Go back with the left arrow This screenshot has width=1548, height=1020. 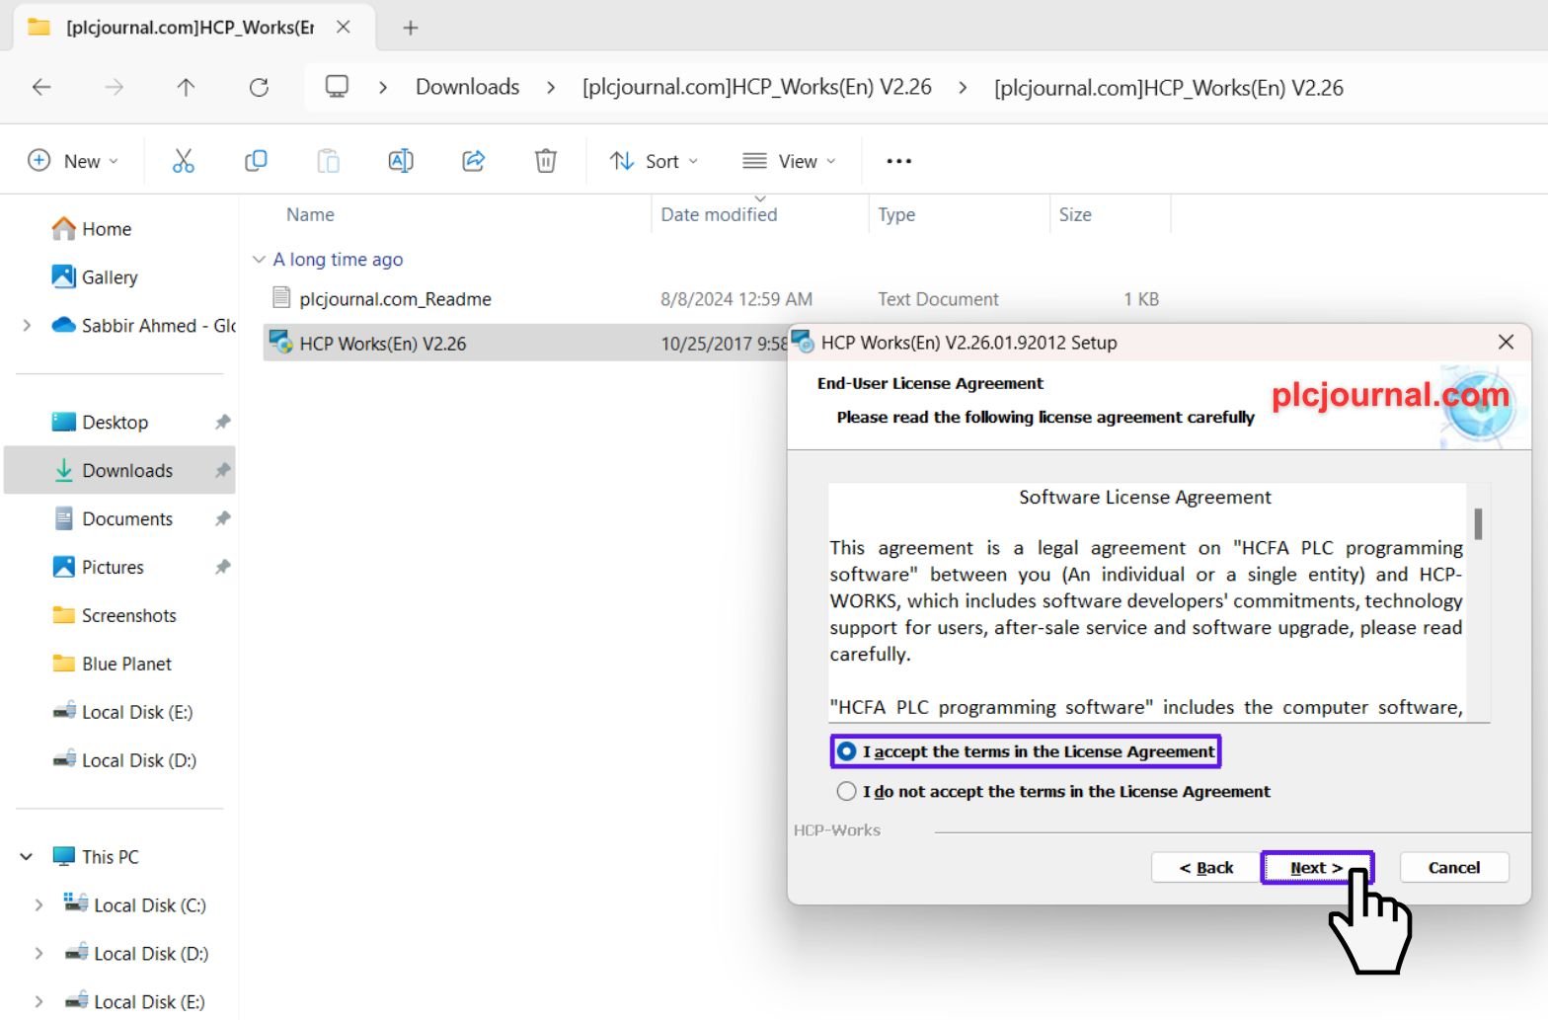[x=41, y=87]
